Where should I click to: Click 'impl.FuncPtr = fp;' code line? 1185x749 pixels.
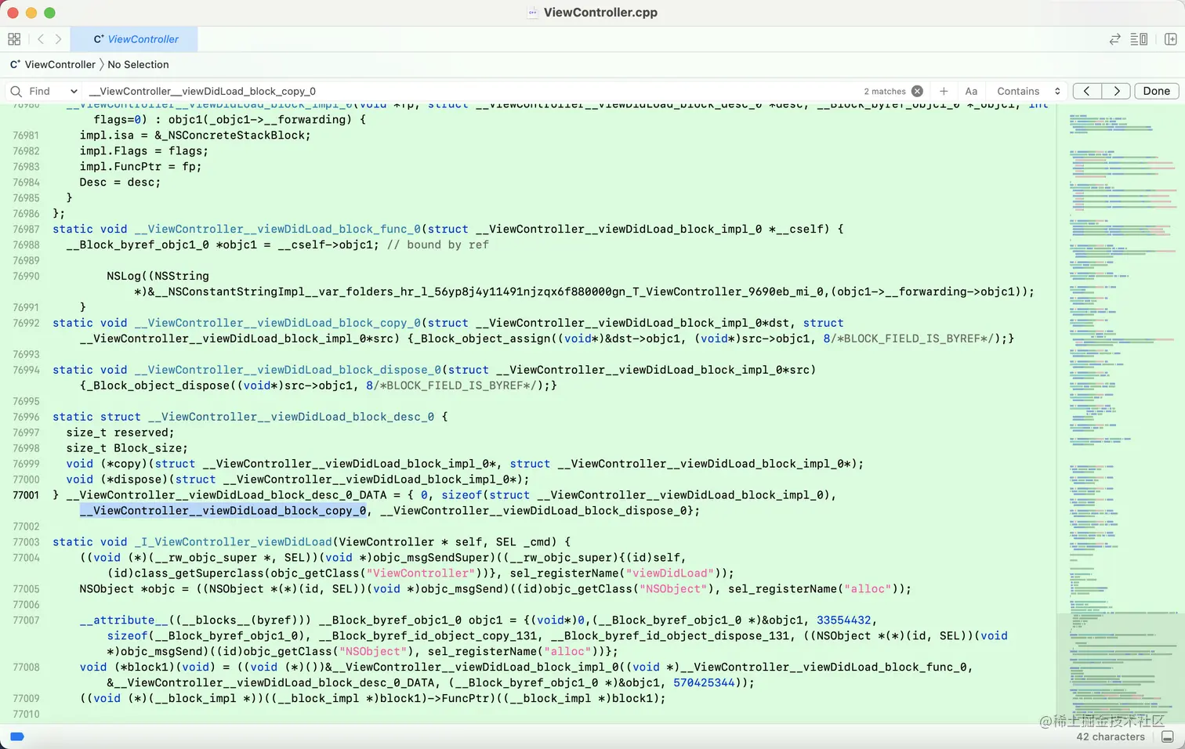coord(140,166)
